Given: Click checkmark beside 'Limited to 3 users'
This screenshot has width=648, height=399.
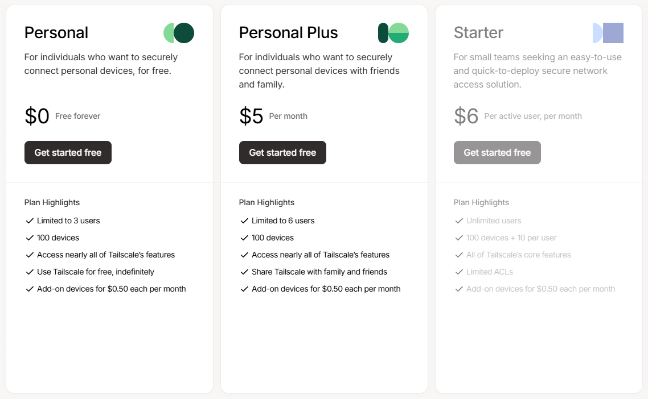Looking at the screenshot, I should click(30, 221).
